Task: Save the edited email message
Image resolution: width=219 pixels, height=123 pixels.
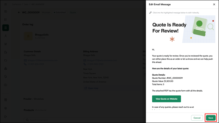Action: (x=211, y=118)
